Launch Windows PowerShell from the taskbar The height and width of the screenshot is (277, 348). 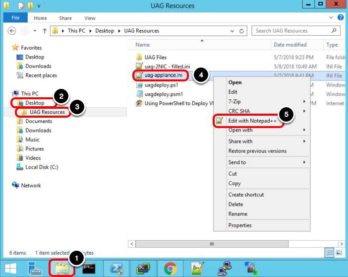click(117, 269)
